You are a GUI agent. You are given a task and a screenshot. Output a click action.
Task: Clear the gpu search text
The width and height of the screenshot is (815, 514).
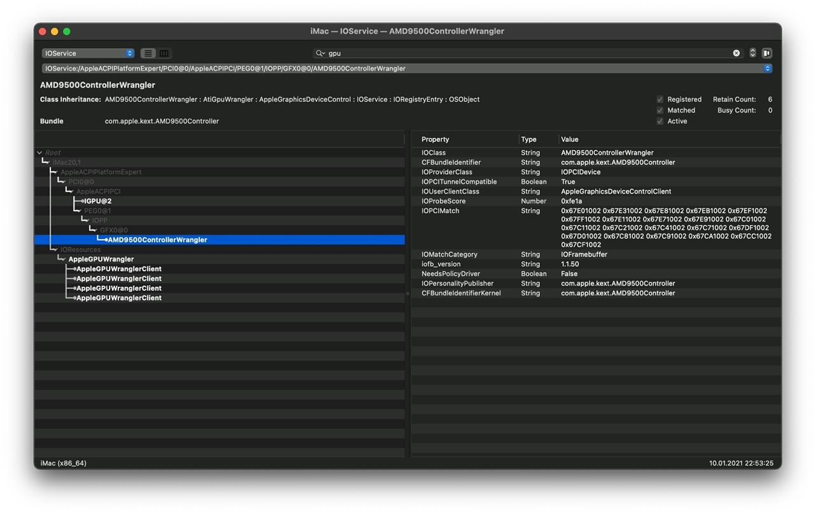737,53
